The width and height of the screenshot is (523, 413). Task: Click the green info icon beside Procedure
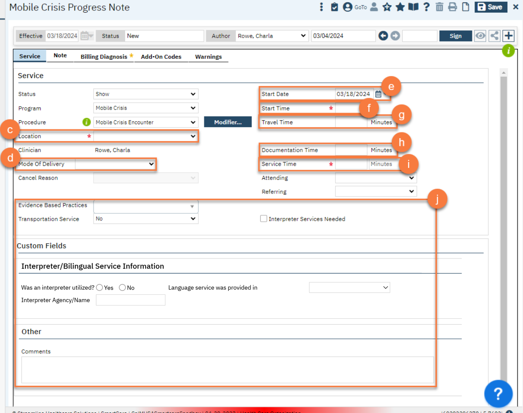point(86,123)
